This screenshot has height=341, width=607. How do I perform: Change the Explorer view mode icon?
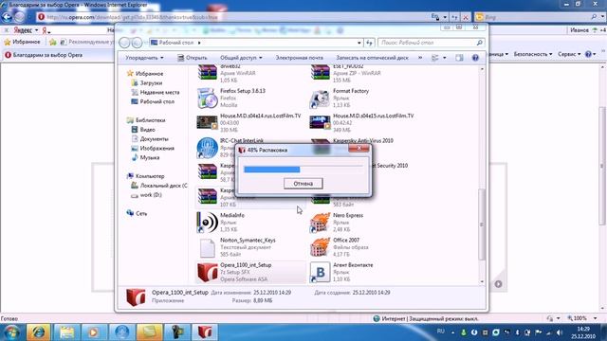click(435, 58)
